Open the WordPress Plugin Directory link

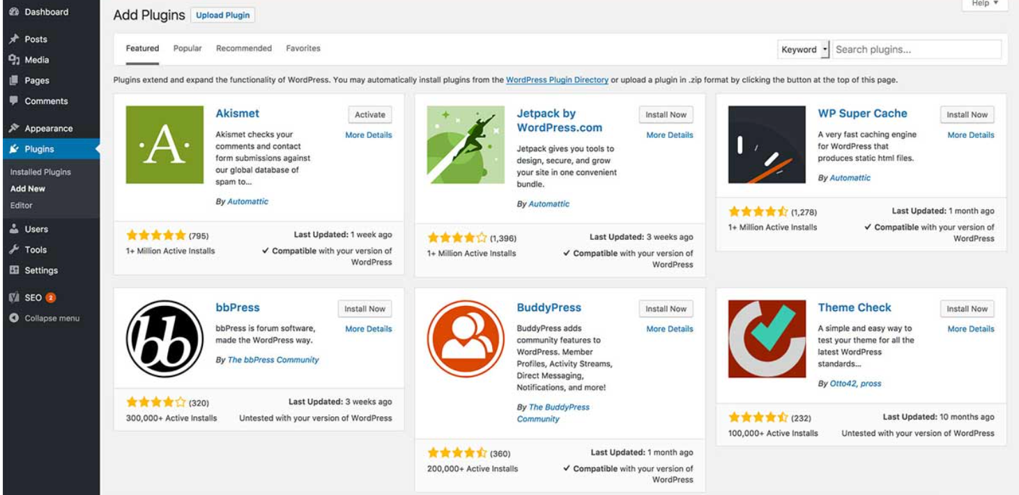point(557,80)
